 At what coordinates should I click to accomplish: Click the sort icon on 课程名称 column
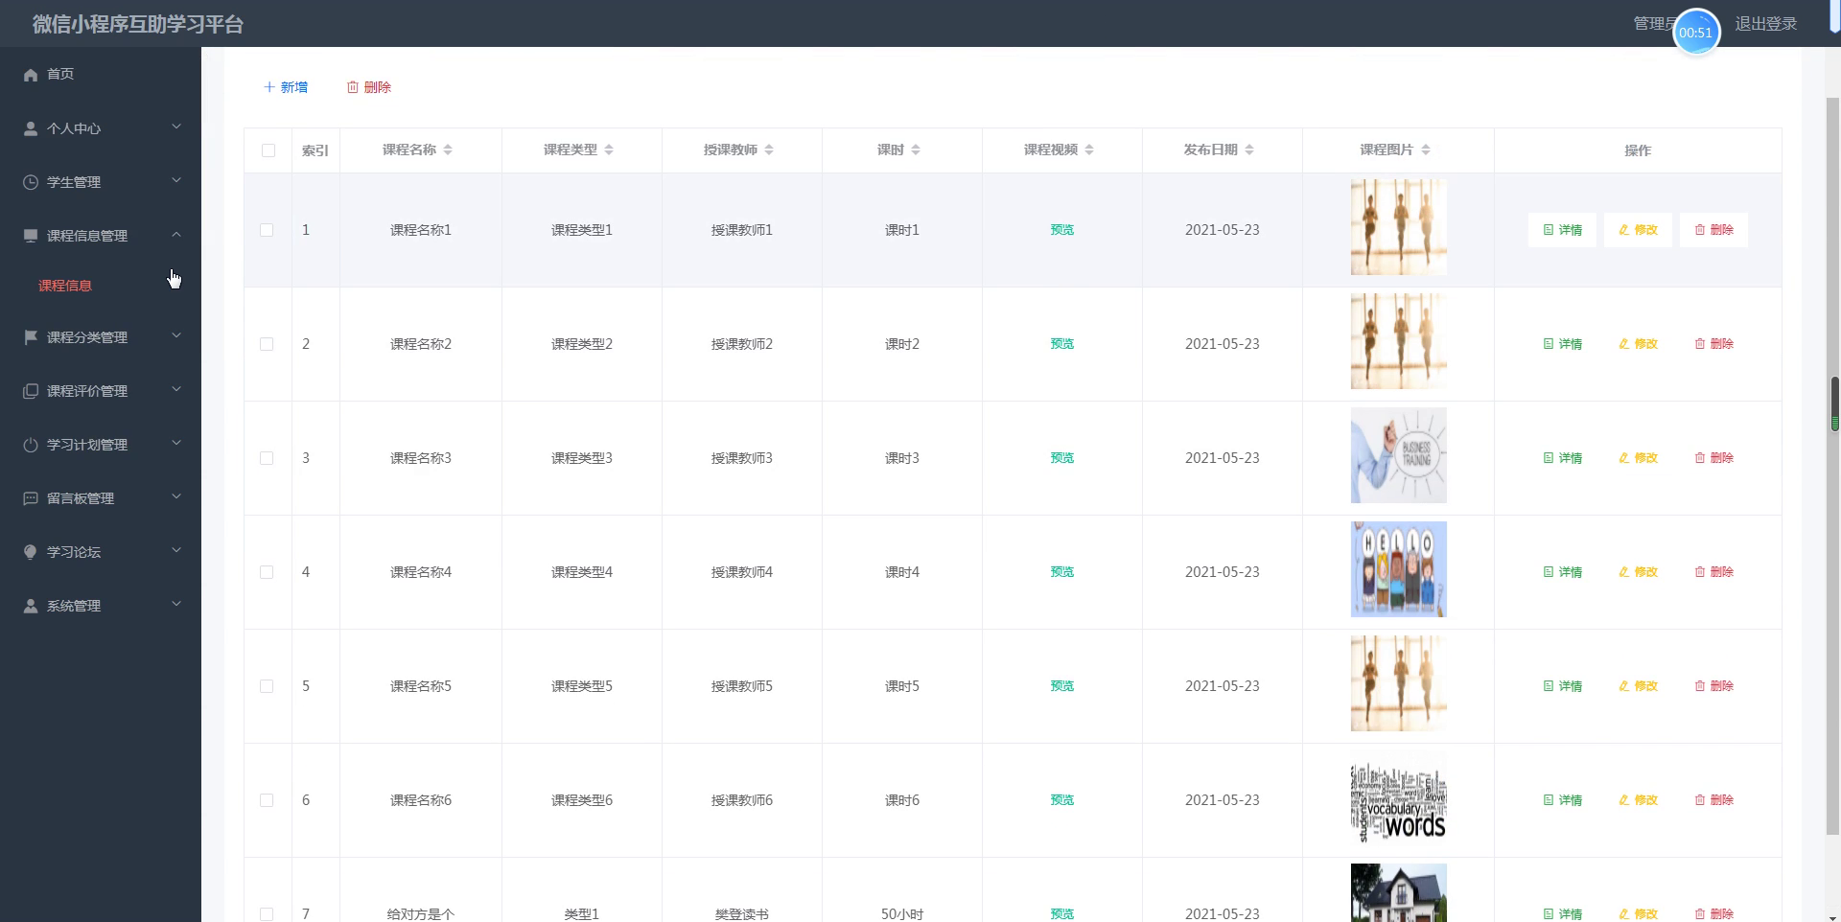[x=448, y=150]
